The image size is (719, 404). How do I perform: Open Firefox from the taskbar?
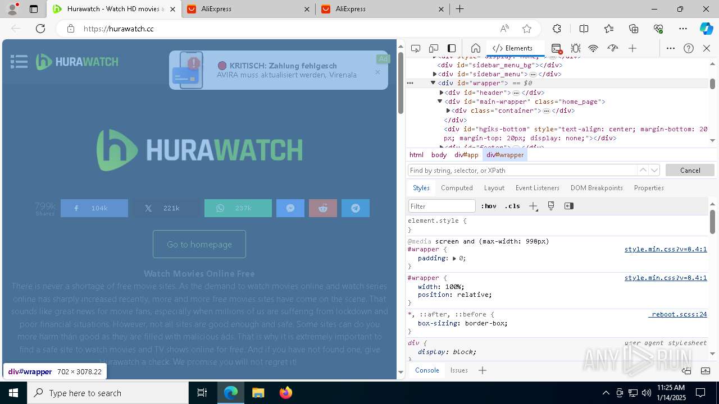286,393
